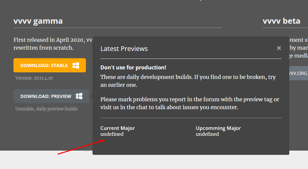
Task: Click the "vvvv beta" heading
Action: click(281, 21)
